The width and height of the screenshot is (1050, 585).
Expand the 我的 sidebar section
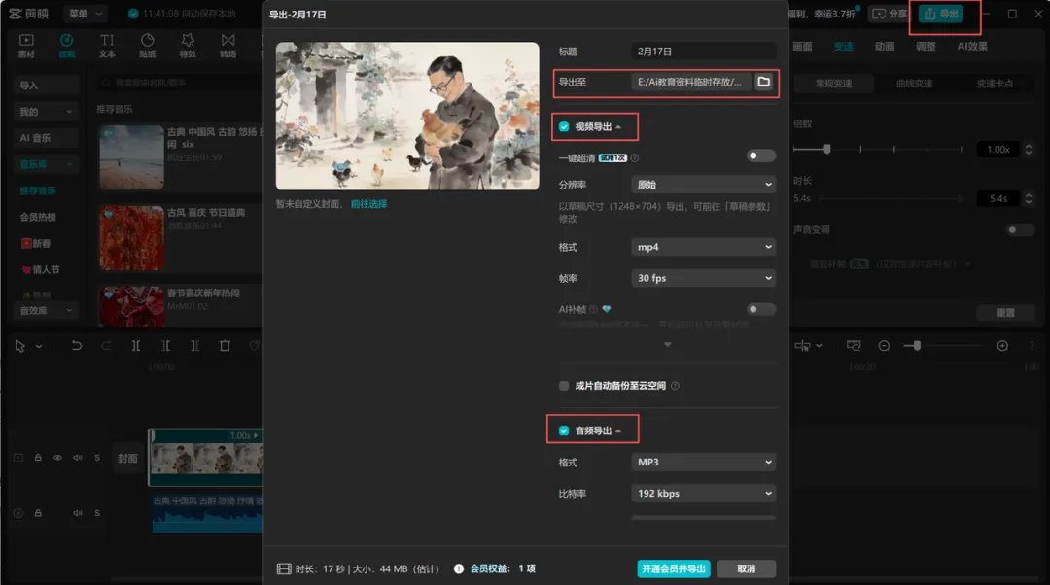46,112
